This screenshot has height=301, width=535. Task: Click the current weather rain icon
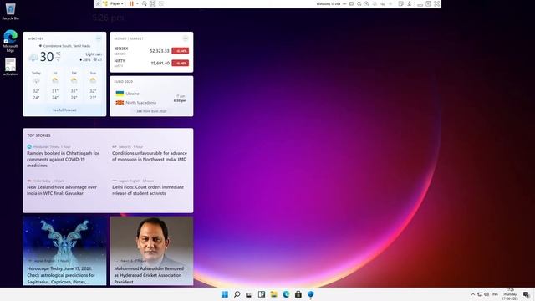(33, 58)
